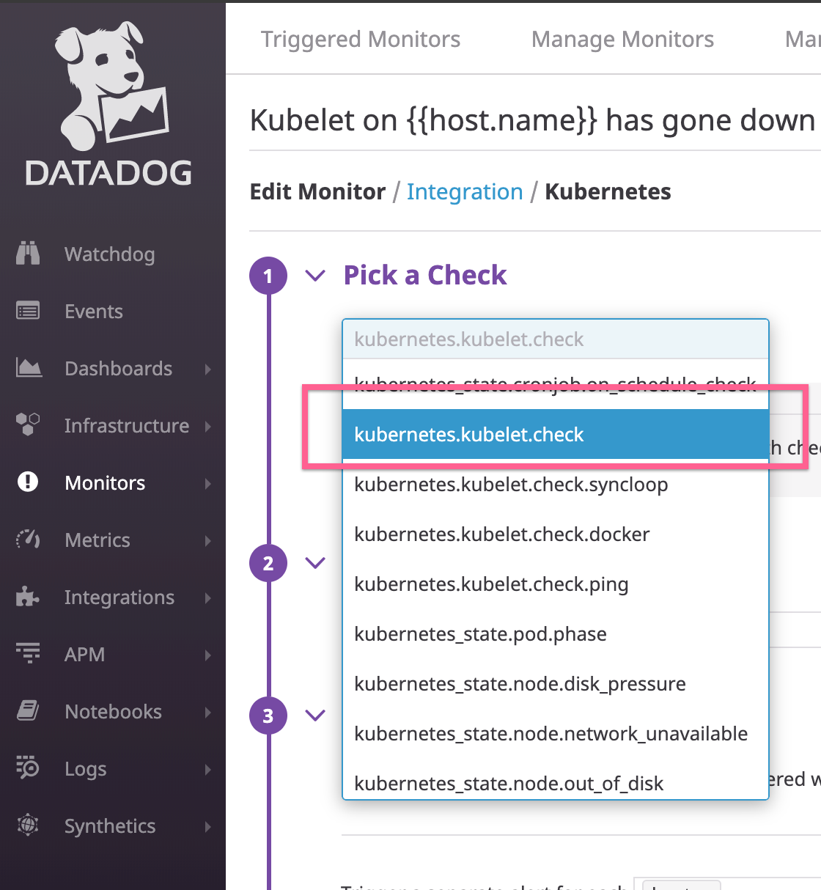Click the check search input field
821x890 pixels.
tap(556, 339)
